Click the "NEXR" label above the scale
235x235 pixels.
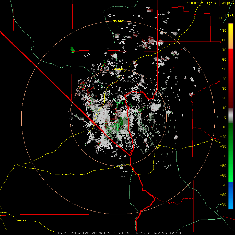230,16
